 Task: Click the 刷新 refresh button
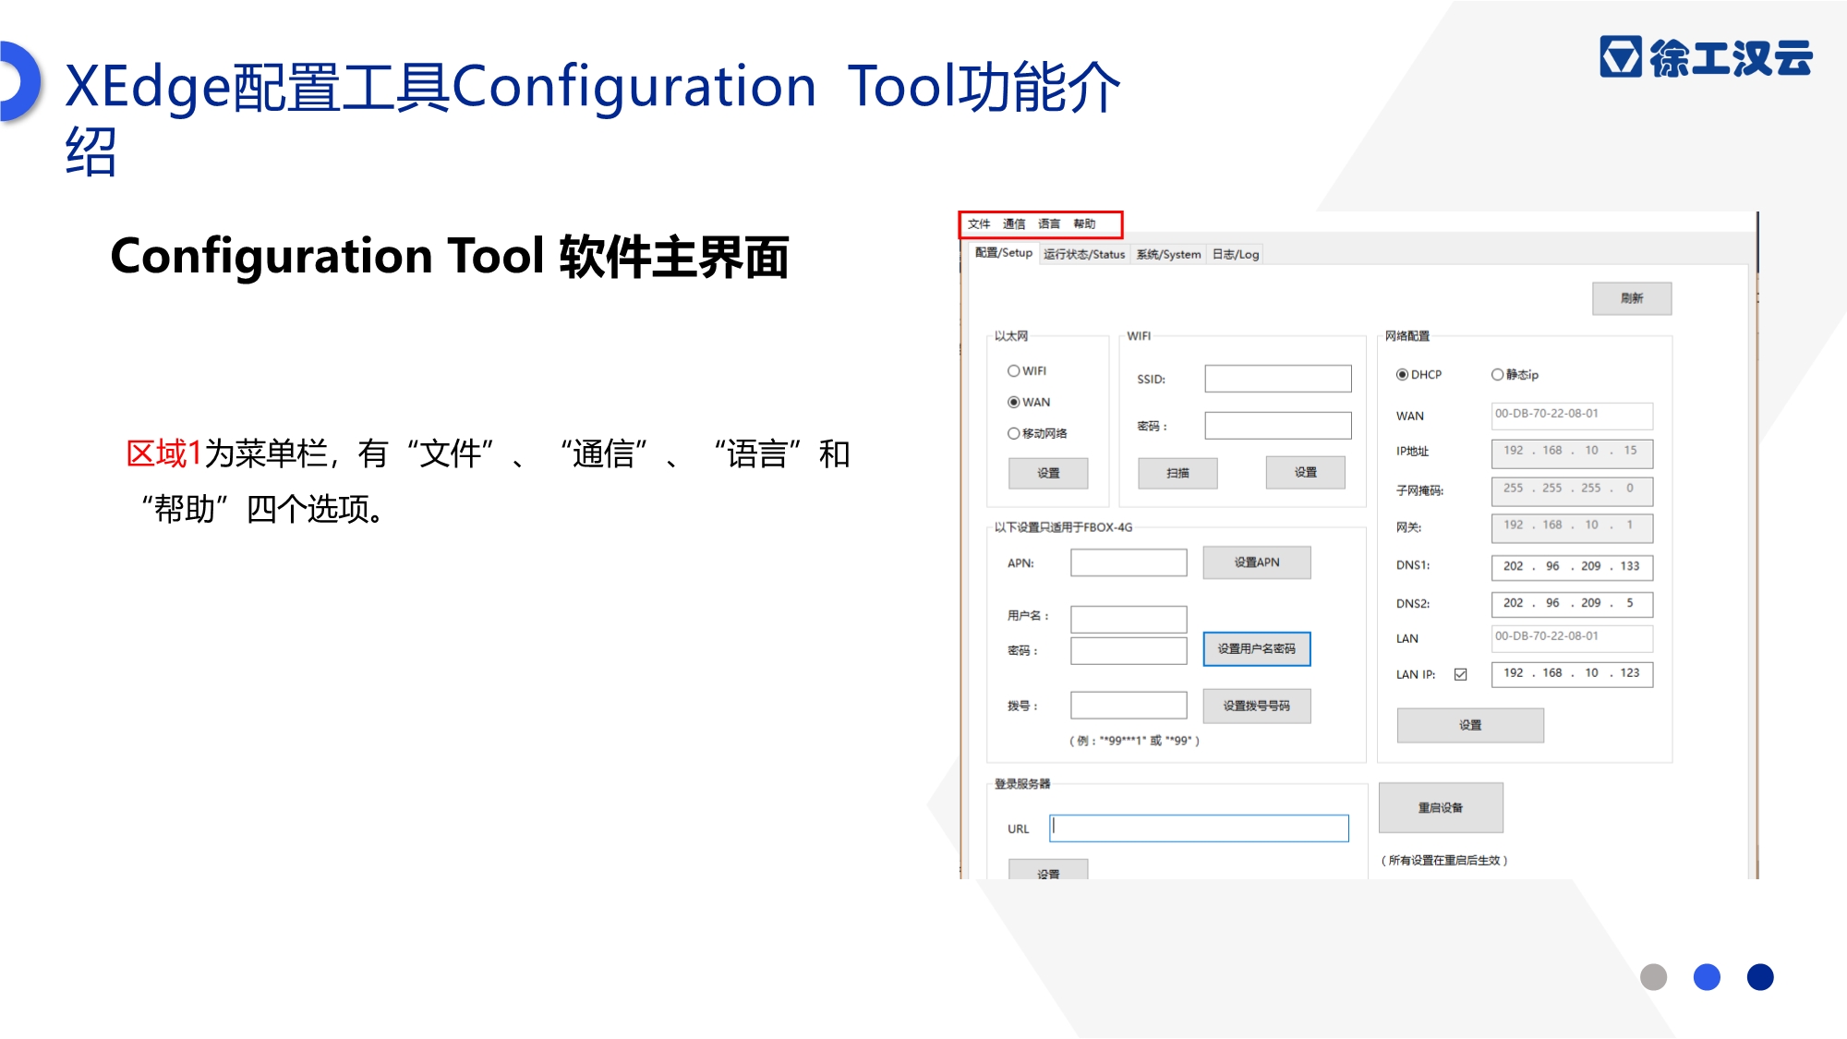click(1632, 298)
